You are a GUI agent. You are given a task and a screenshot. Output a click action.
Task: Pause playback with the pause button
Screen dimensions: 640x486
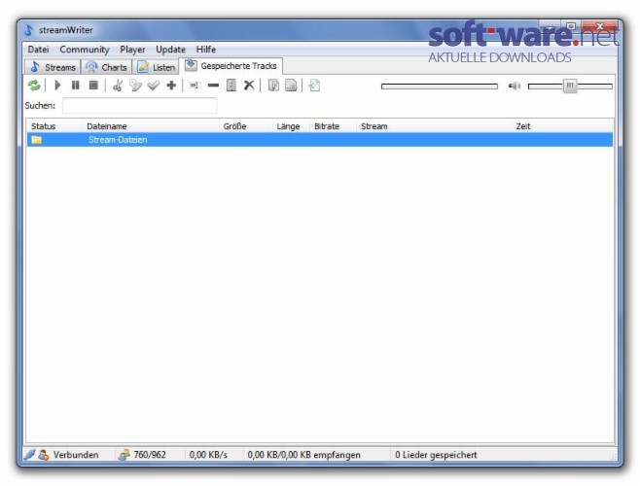pos(76,86)
